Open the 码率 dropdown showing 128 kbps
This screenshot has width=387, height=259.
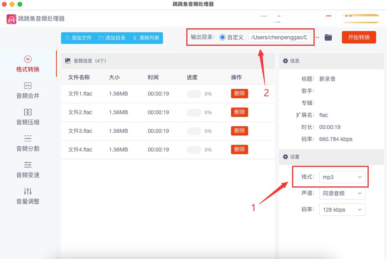coord(343,209)
